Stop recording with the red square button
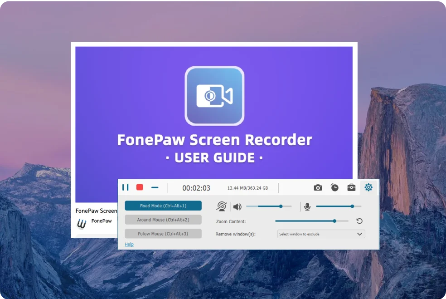The height and width of the screenshot is (299, 446). click(140, 187)
